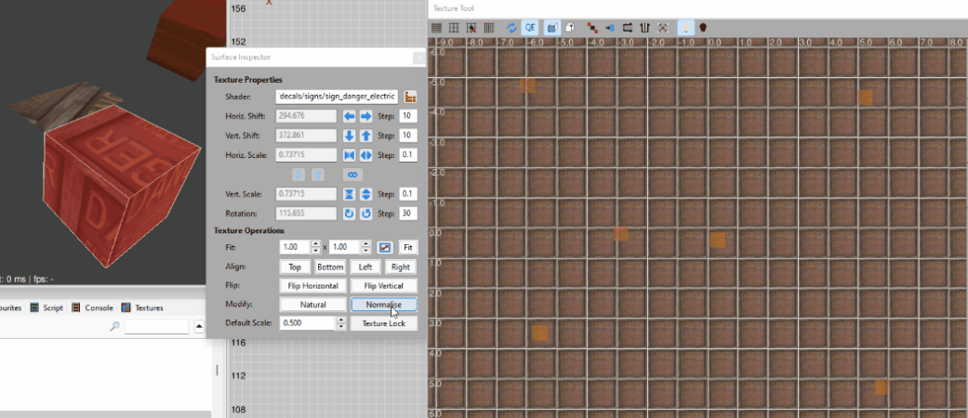Toggle the Texture Lock button
This screenshot has width=968, height=418.
pos(383,323)
